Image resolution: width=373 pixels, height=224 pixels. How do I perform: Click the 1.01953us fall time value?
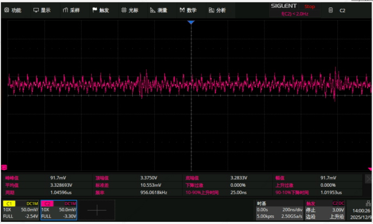point(331,192)
